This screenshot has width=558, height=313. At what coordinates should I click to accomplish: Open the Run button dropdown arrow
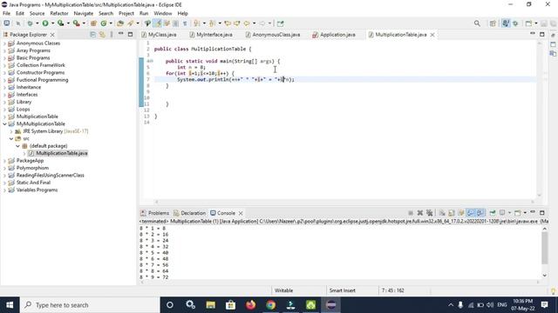[x=52, y=23]
